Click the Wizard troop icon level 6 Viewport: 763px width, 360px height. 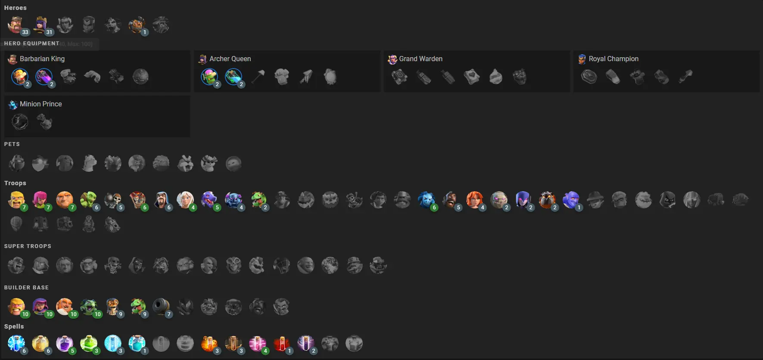pyautogui.click(x=161, y=200)
